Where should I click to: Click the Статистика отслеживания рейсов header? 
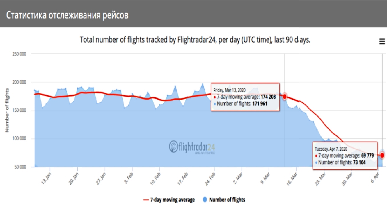tap(67, 15)
